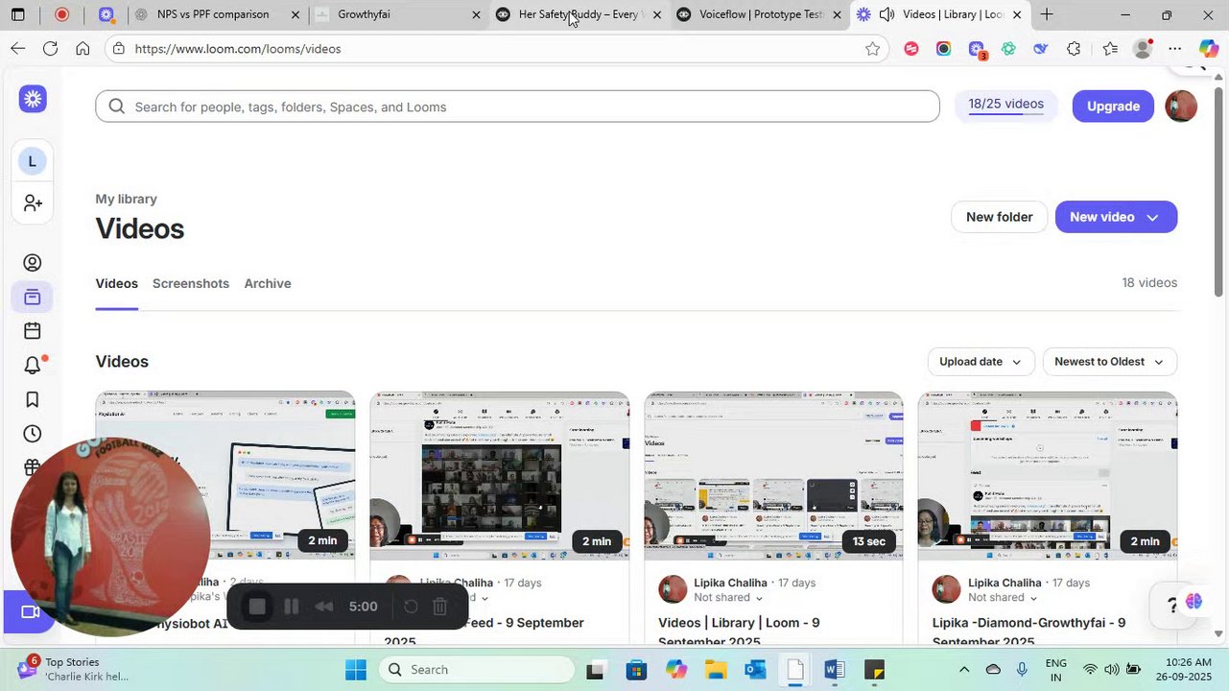
Task: Click the Loom logo in the sidebar
Action: (x=33, y=98)
